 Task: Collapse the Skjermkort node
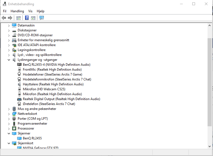coord(9,143)
